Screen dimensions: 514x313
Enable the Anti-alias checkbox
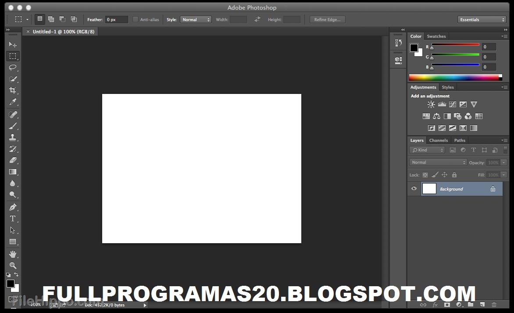[x=136, y=19]
